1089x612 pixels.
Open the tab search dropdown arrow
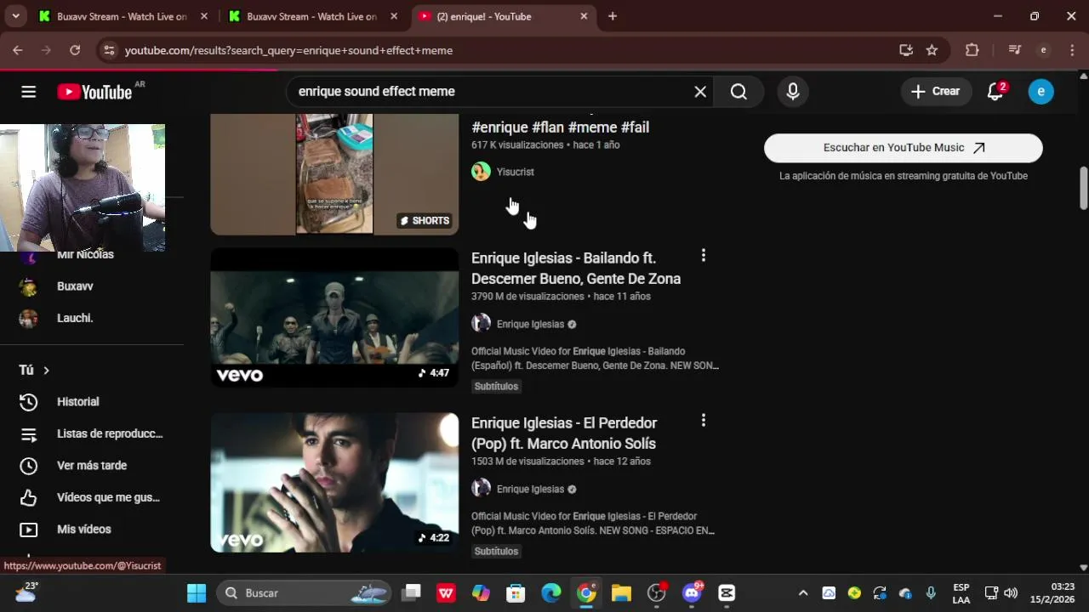[x=15, y=16]
